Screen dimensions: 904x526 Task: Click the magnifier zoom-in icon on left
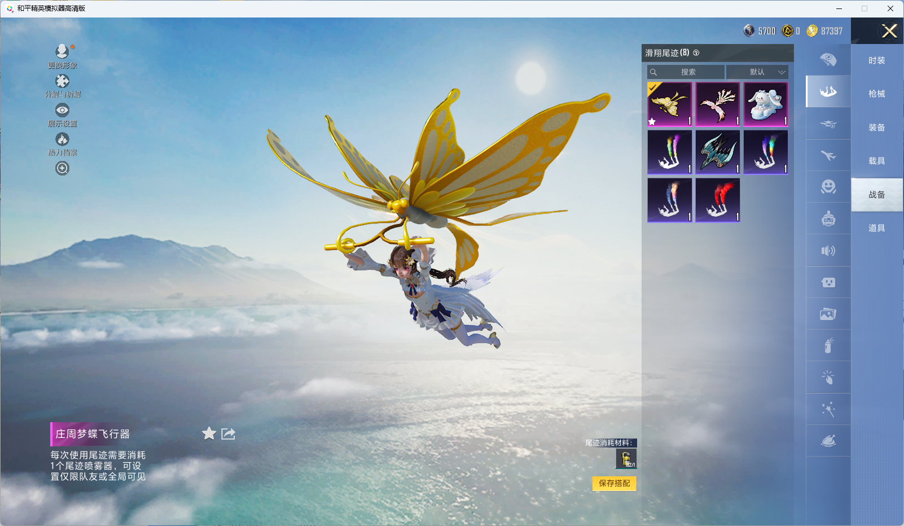[x=62, y=168]
